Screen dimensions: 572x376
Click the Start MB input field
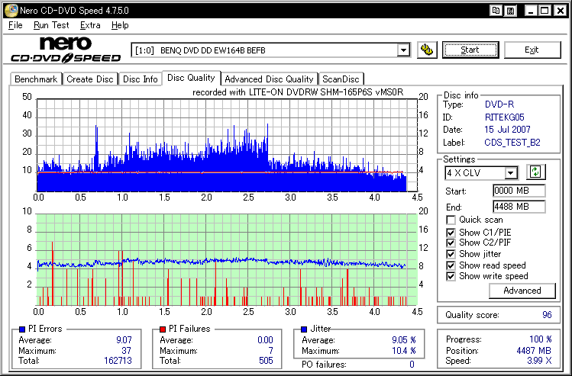coord(519,191)
